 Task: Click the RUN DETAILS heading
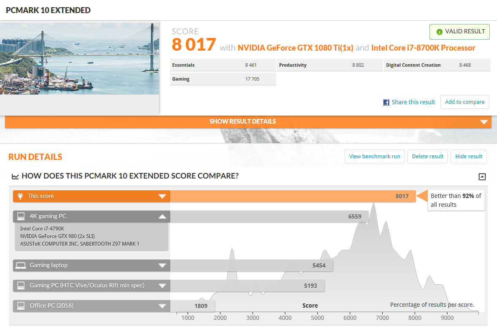pyautogui.click(x=35, y=157)
